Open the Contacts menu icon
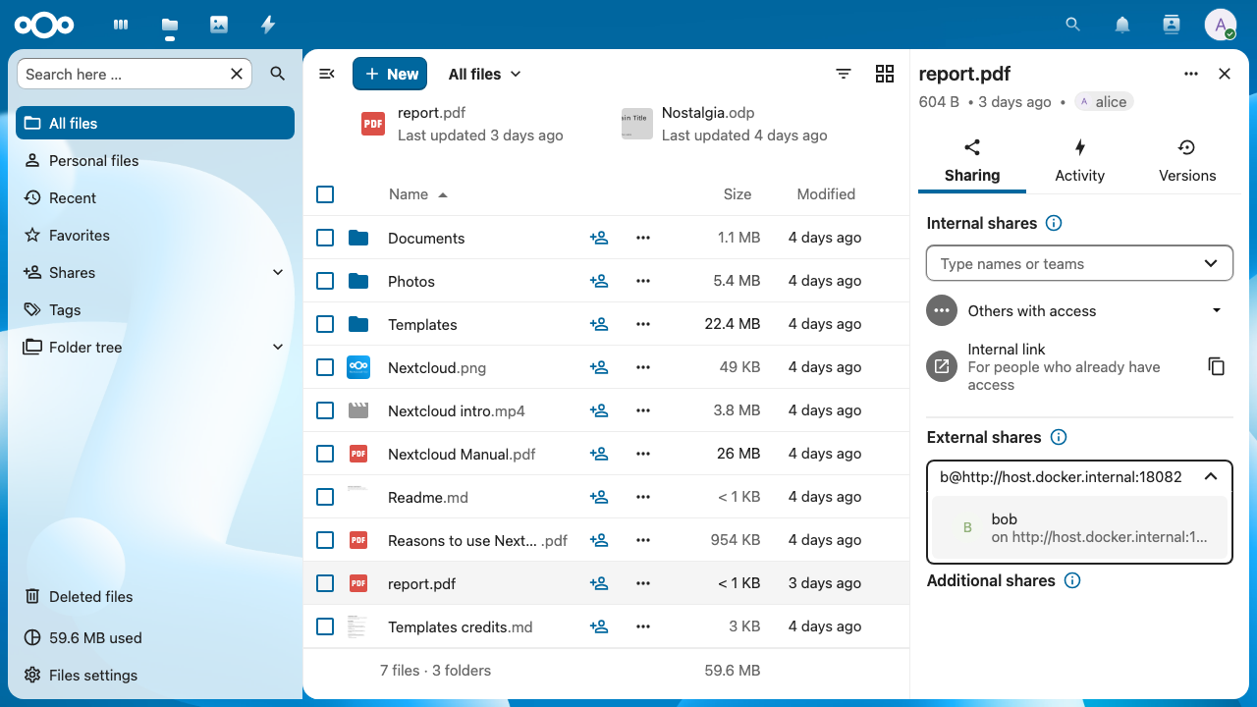This screenshot has width=1257, height=707. tap(1171, 25)
